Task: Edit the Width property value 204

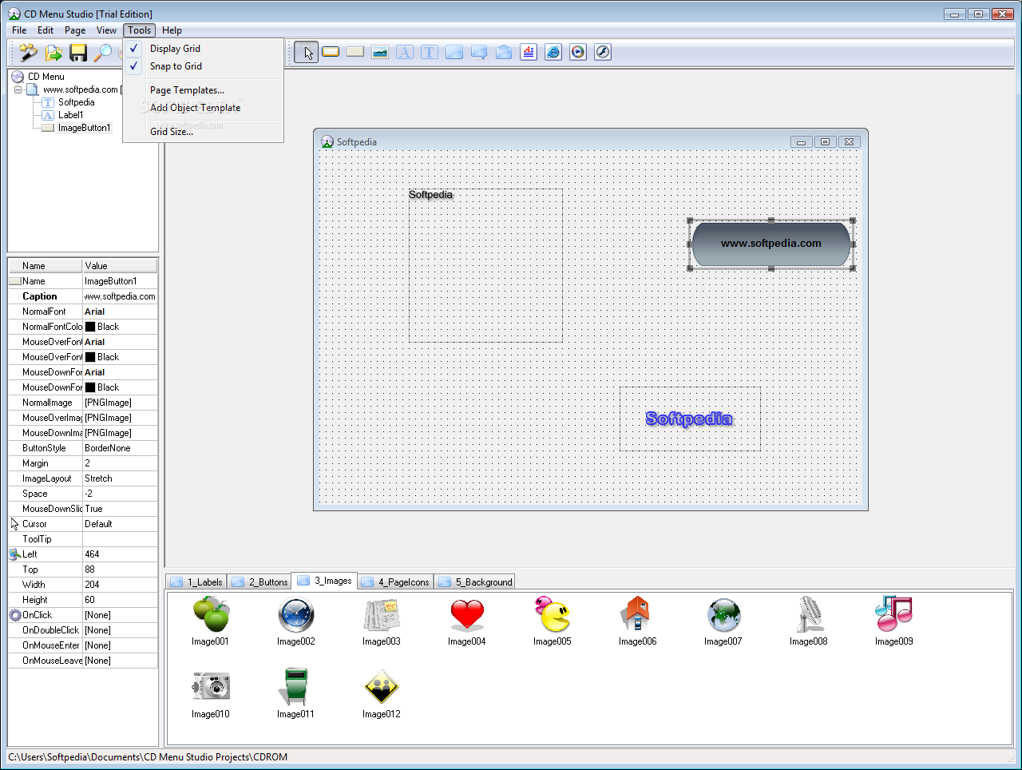Action: point(120,585)
